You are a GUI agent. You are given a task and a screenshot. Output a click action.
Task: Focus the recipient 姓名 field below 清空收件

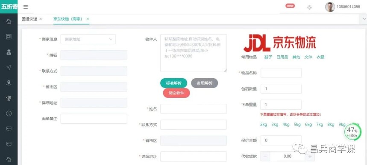[x=194, y=109]
